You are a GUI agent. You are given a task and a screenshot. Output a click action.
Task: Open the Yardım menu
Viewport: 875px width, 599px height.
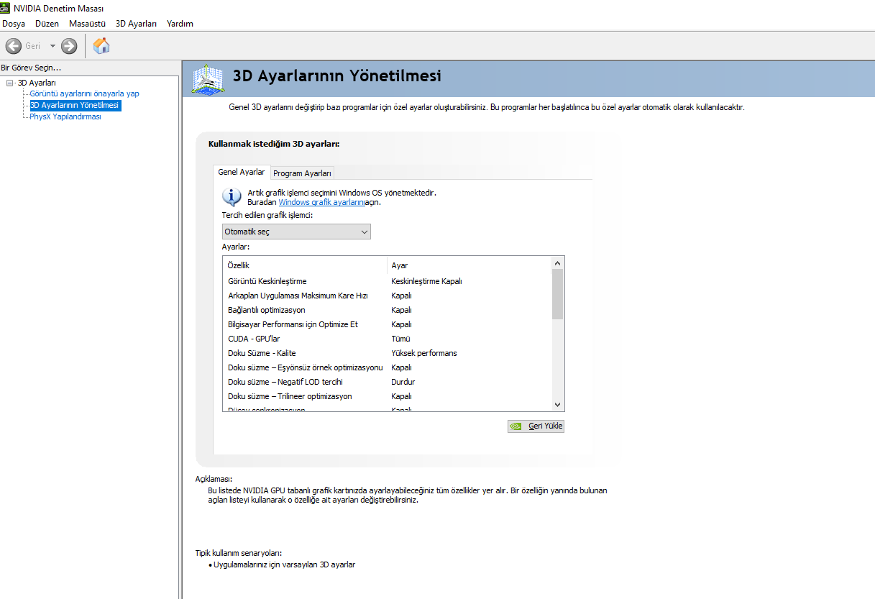[x=180, y=24]
